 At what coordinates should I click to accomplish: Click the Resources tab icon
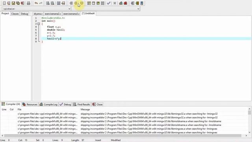click(24, 104)
